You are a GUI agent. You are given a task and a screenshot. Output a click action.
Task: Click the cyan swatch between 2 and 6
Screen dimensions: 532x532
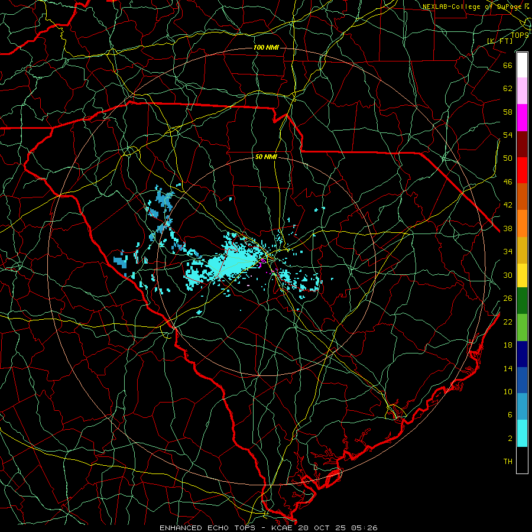(522, 433)
